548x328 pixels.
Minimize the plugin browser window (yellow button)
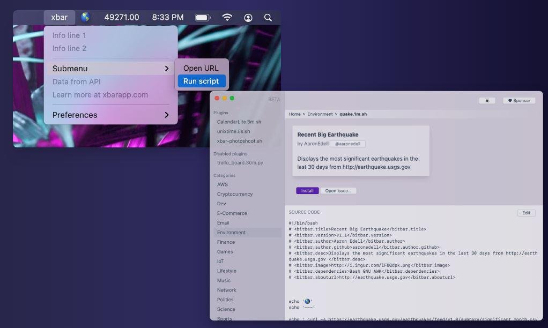coord(224,99)
